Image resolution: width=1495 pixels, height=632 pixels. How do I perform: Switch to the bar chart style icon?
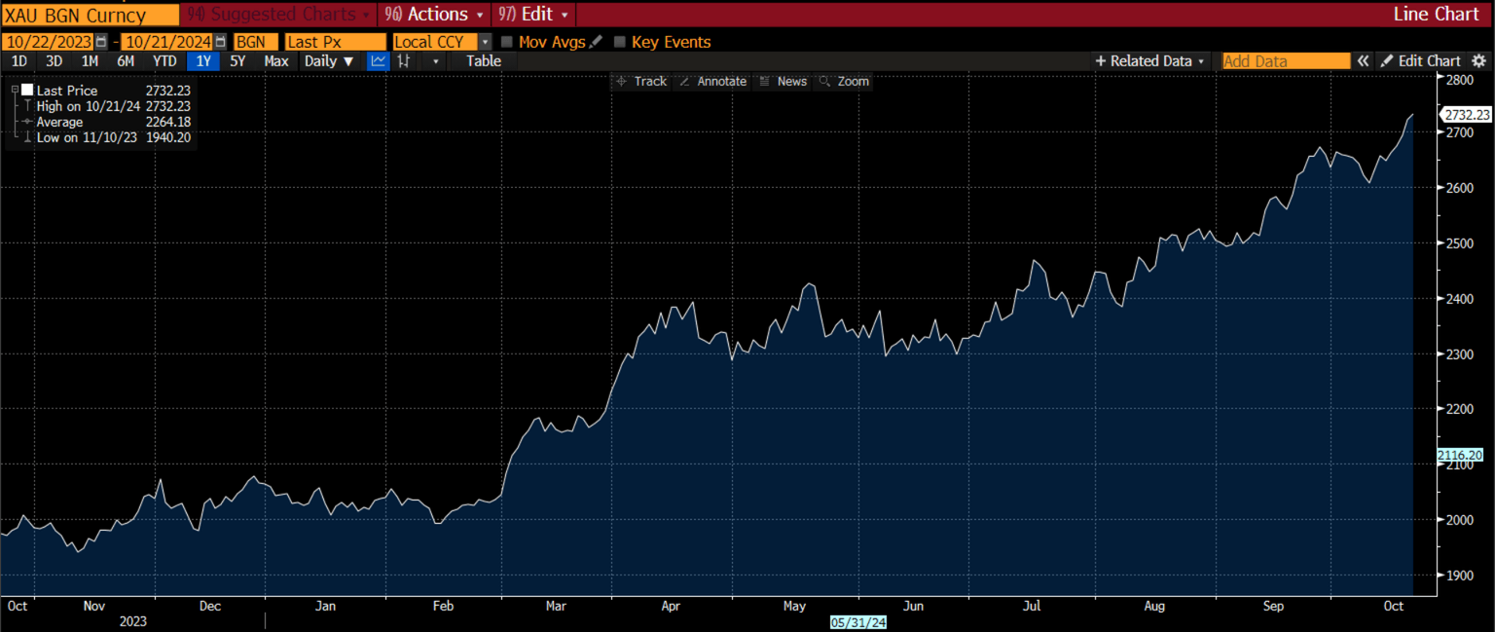tap(403, 61)
